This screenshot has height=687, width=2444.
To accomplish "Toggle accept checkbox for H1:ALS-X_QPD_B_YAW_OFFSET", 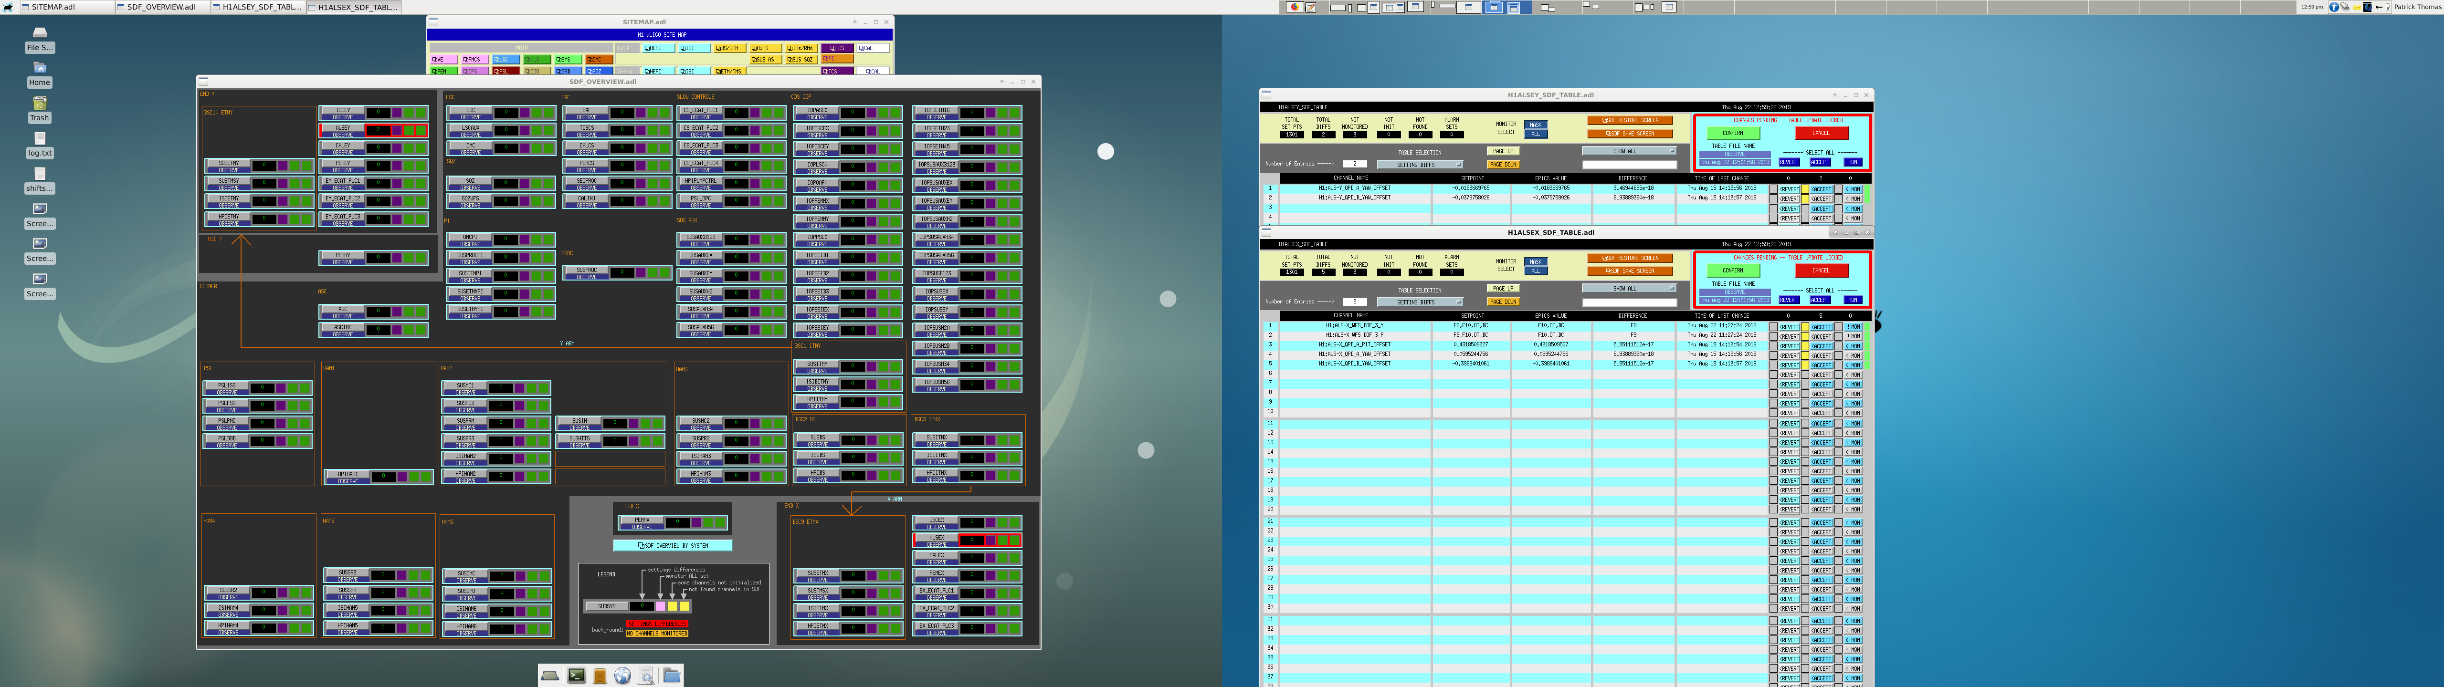I will coord(1805,364).
